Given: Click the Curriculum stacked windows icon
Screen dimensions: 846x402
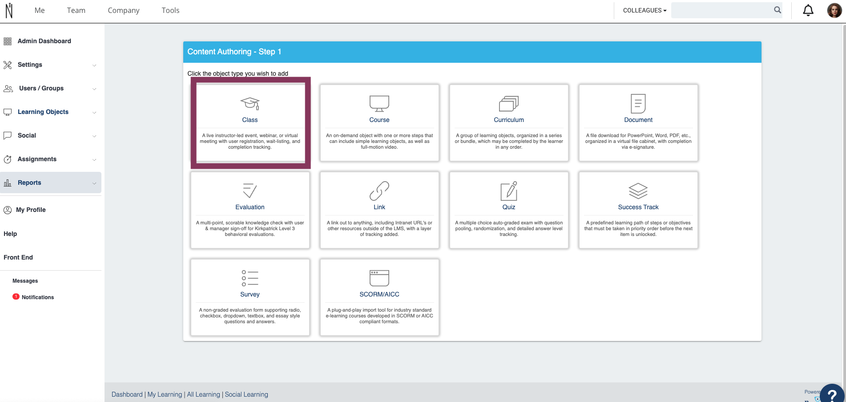Looking at the screenshot, I should tap(509, 103).
